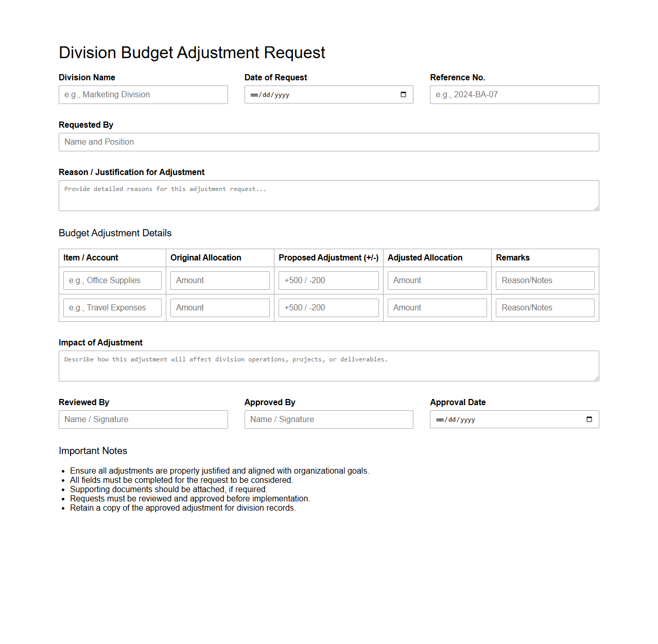This screenshot has height=644, width=658.
Task: Focus first row Proposed Adjustment field
Action: (x=328, y=281)
